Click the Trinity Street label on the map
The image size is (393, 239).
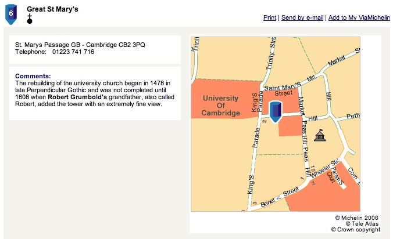(x=271, y=53)
